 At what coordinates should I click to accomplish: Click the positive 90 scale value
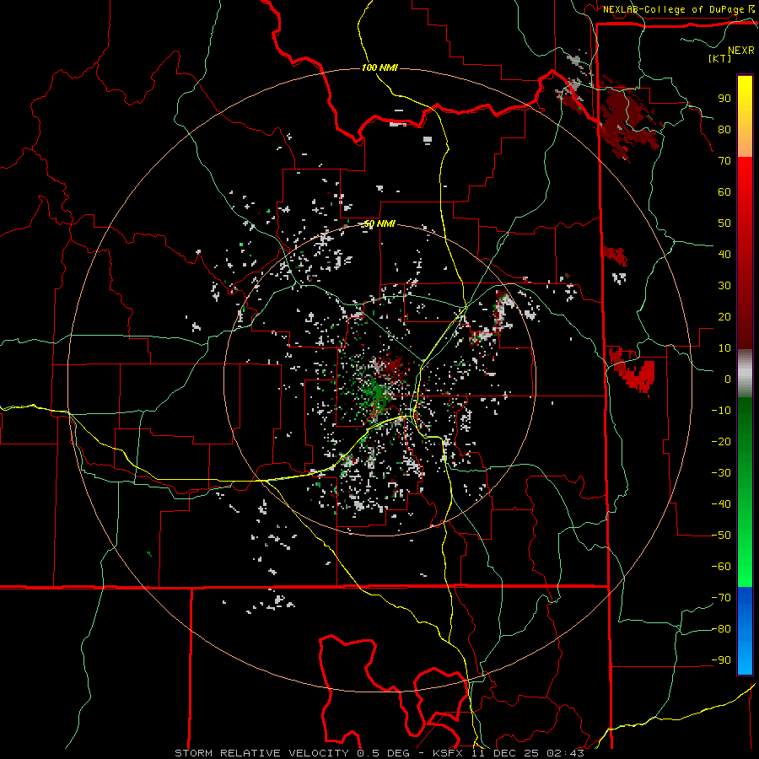point(724,99)
